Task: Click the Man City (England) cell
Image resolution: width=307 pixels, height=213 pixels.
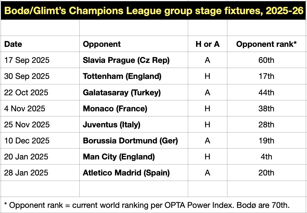Action: [x=119, y=157]
